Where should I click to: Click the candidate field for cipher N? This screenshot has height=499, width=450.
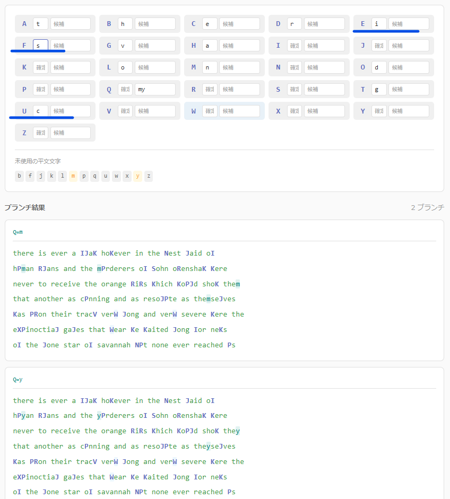(324, 67)
